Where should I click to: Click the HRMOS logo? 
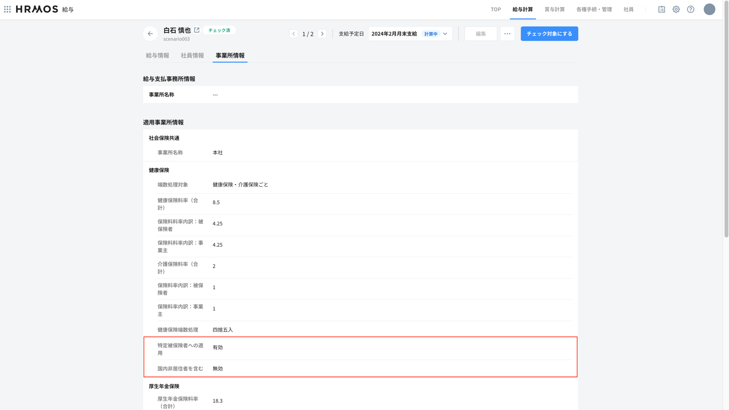tap(37, 9)
